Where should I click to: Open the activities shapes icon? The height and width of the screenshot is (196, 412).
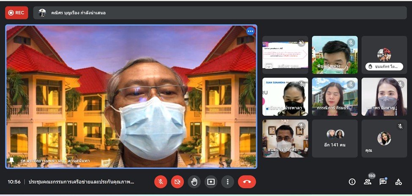click(x=398, y=182)
